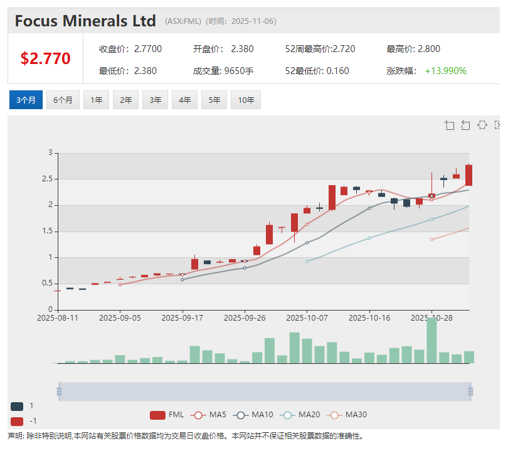Click the 52最低价: 0.160 text
508x453 pixels.
tap(317, 71)
